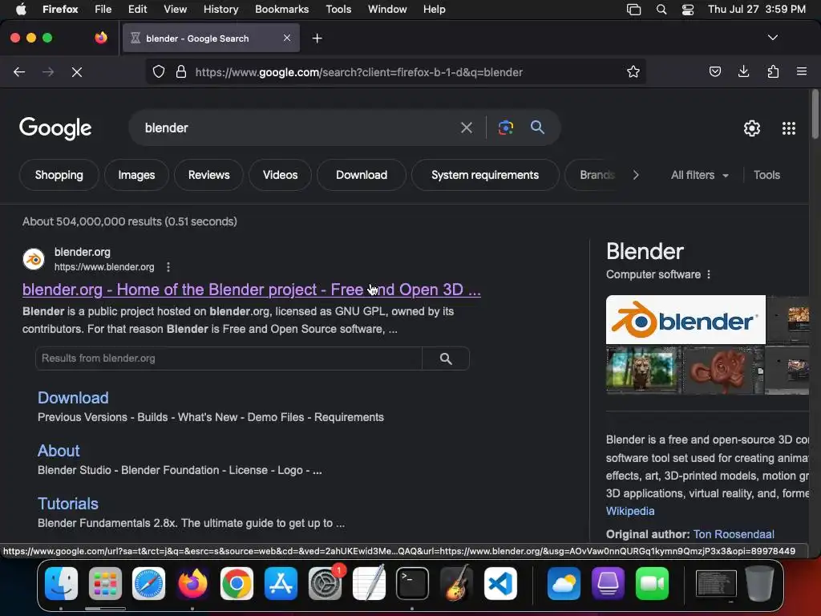This screenshot has width=821, height=616.
Task: Close the blender Google Search tab
Action: 287,38
